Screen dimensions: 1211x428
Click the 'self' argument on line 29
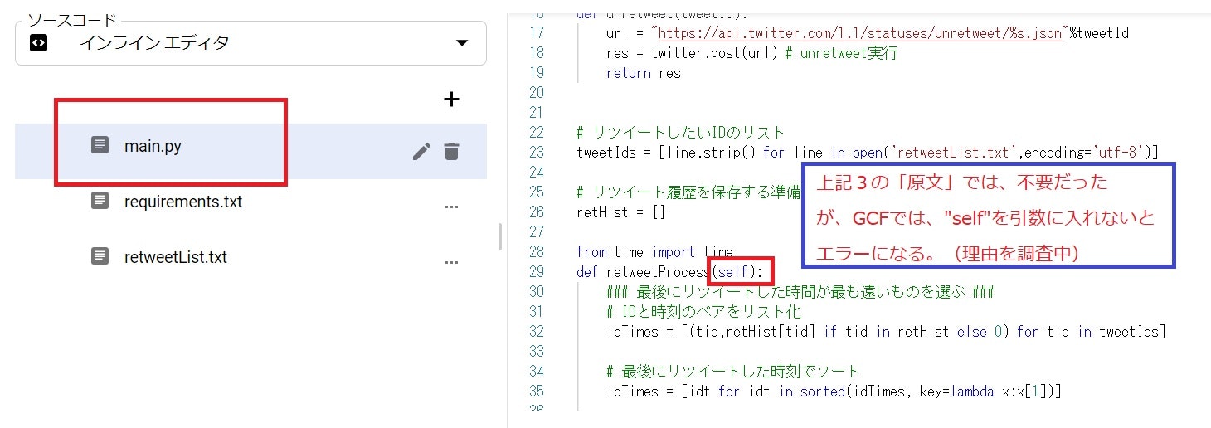[732, 272]
